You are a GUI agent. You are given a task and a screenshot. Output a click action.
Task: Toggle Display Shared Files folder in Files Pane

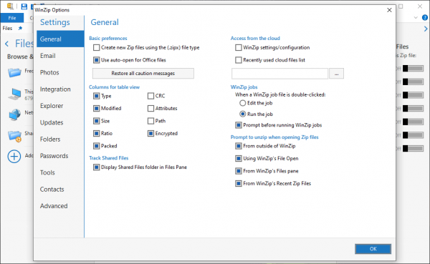pos(96,167)
